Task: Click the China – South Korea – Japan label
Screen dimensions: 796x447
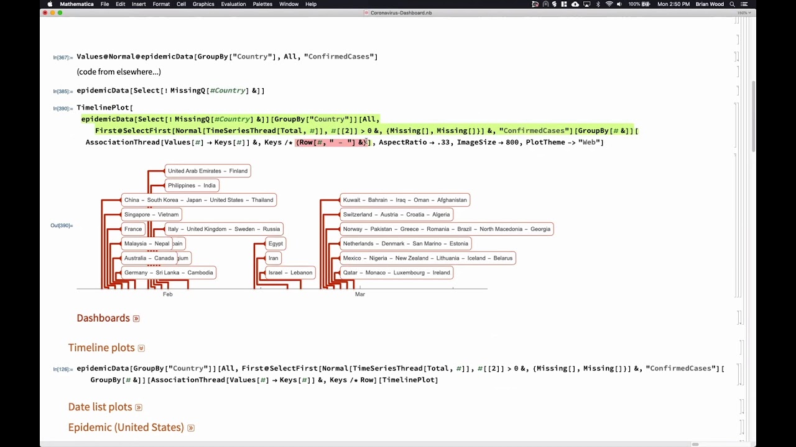Action: tap(198, 200)
